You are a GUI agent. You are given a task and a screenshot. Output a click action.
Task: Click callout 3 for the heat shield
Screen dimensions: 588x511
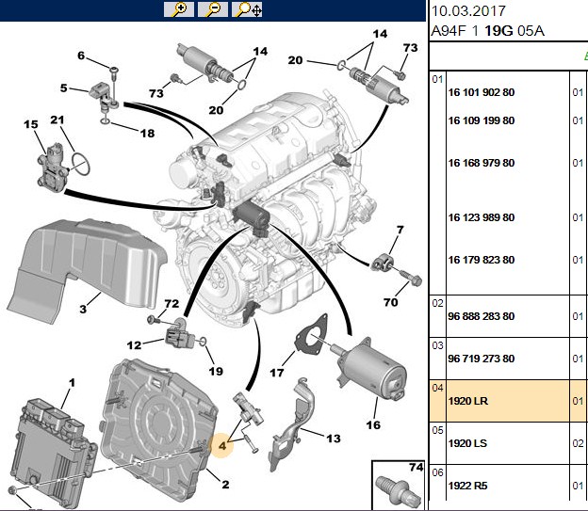point(83,309)
